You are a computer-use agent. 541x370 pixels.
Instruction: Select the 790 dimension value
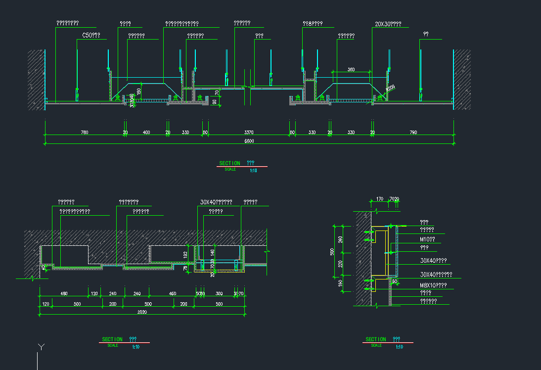click(x=413, y=133)
